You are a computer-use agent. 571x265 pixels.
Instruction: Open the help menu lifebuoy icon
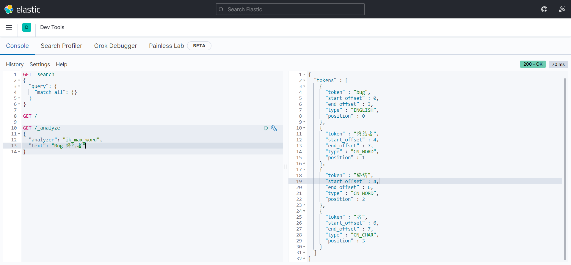[x=544, y=9]
